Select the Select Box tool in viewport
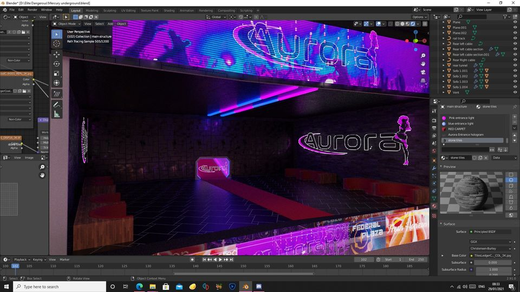Screen dimensions: 520x292 pos(57,35)
